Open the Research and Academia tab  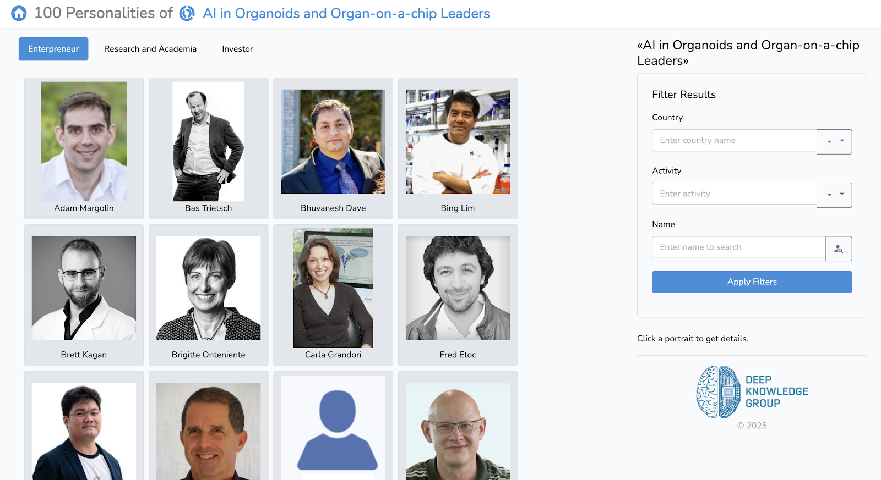click(x=150, y=49)
